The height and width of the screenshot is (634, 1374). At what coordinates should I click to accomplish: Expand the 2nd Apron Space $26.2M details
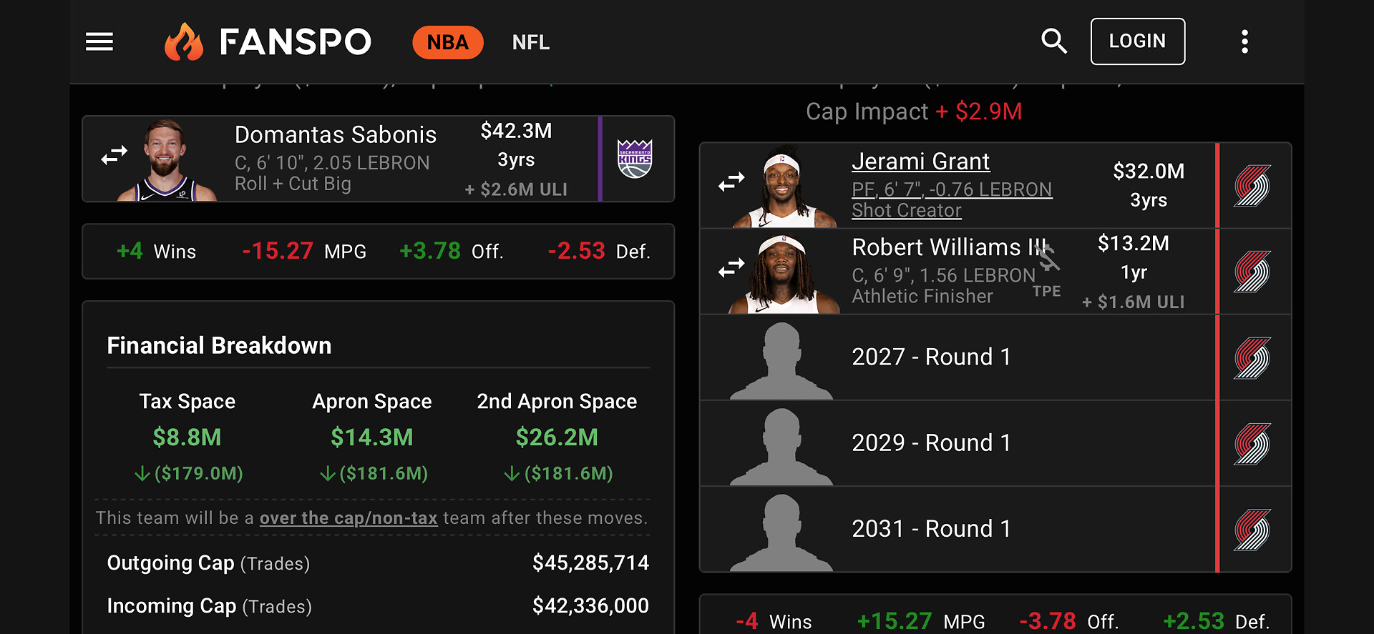tap(557, 437)
